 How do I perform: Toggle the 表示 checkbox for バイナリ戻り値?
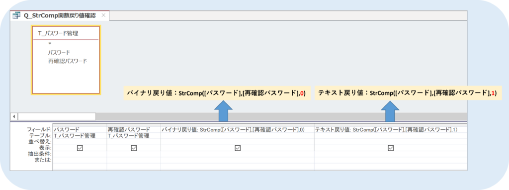tap(238, 148)
